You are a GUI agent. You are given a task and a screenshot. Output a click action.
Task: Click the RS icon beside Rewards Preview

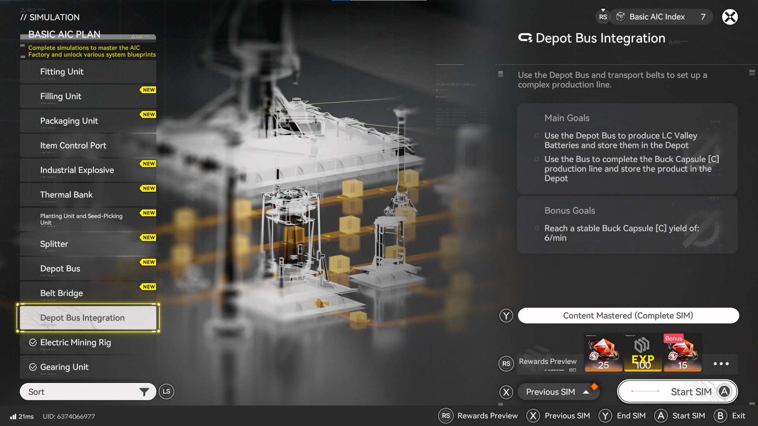pyautogui.click(x=506, y=364)
